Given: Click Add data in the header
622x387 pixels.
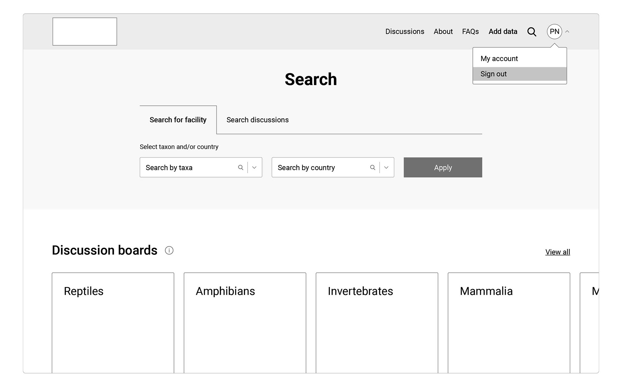Looking at the screenshot, I should coord(503,32).
